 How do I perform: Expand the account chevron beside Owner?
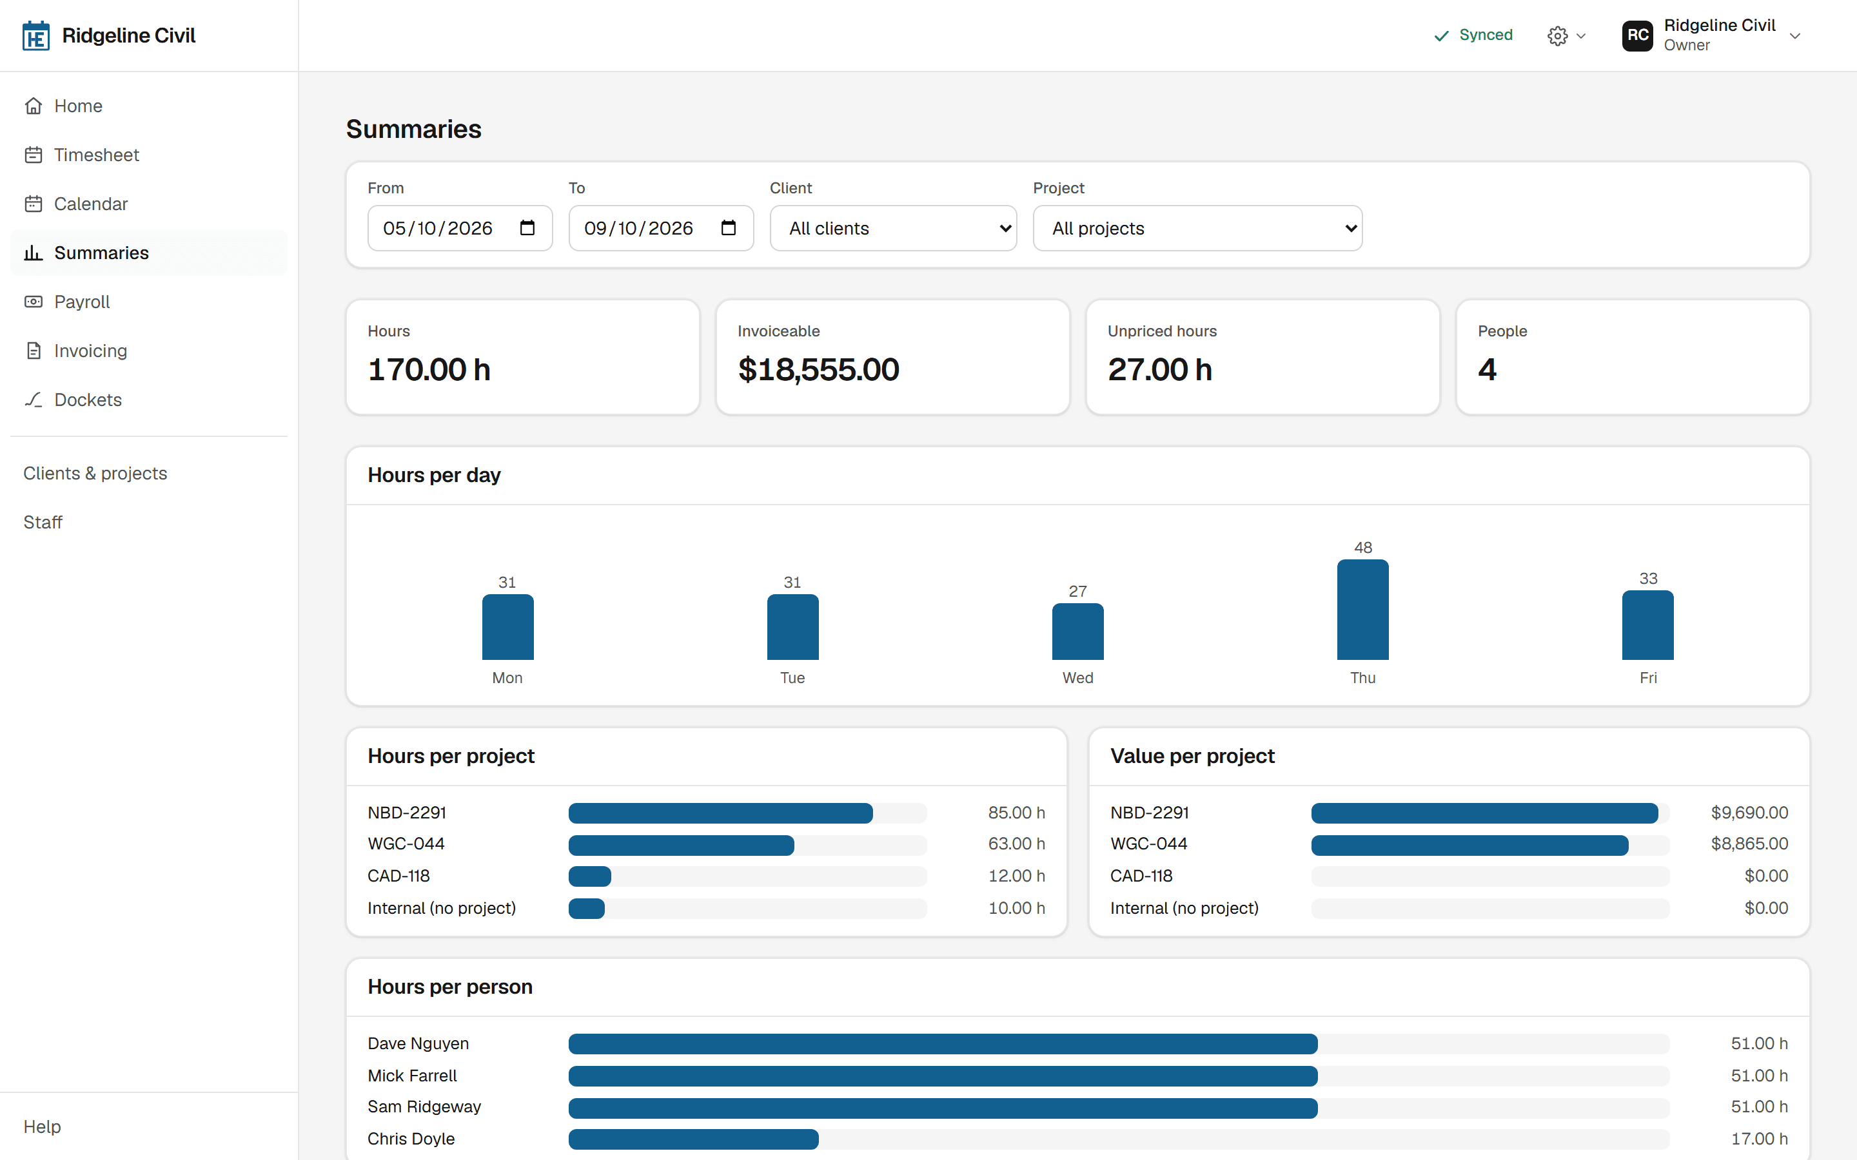coord(1795,36)
